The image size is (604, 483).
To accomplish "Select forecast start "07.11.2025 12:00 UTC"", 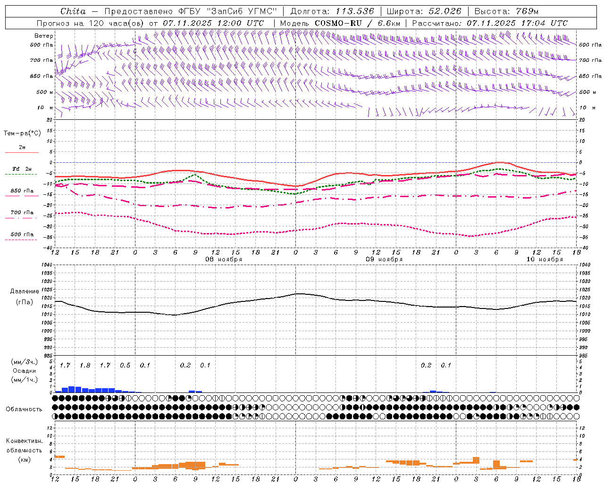I will pyautogui.click(x=213, y=23).
